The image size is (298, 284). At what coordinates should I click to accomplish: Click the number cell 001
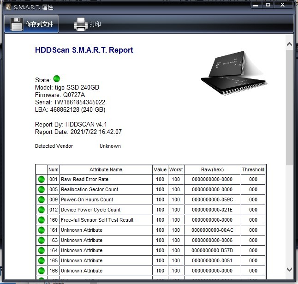(54, 179)
